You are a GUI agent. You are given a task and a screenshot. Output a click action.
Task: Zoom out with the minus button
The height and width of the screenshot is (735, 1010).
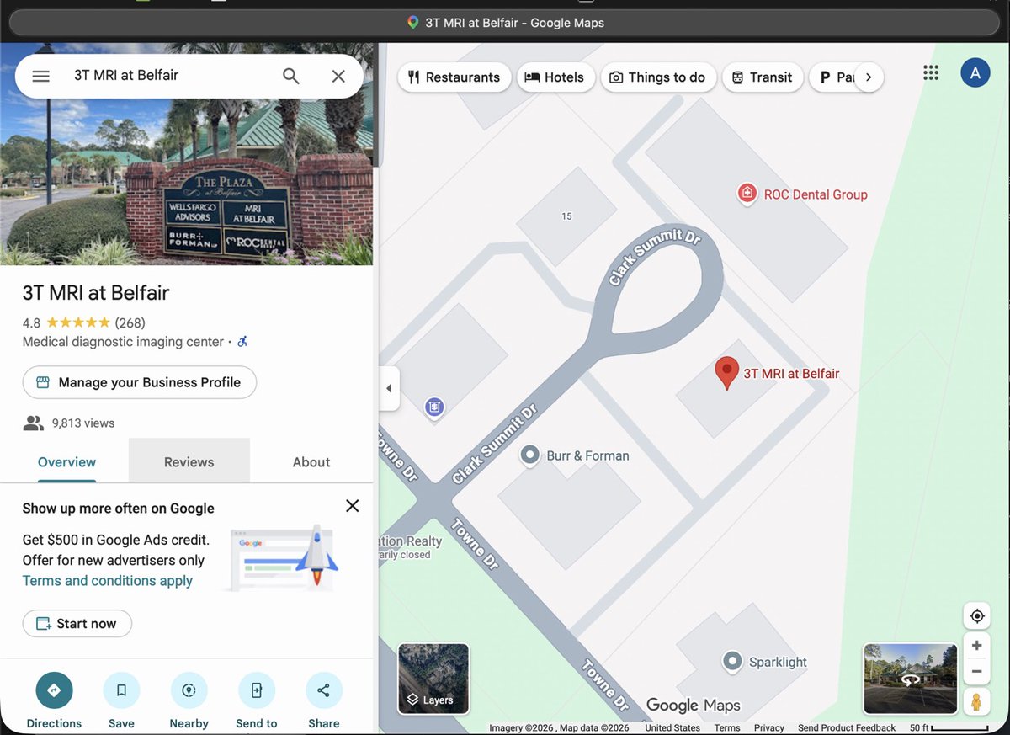[977, 671]
